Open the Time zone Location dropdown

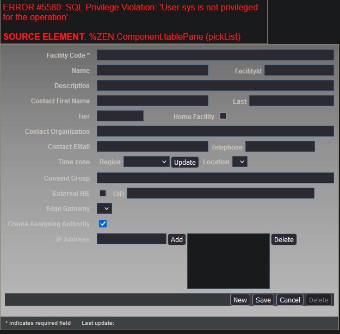pyautogui.click(x=240, y=162)
